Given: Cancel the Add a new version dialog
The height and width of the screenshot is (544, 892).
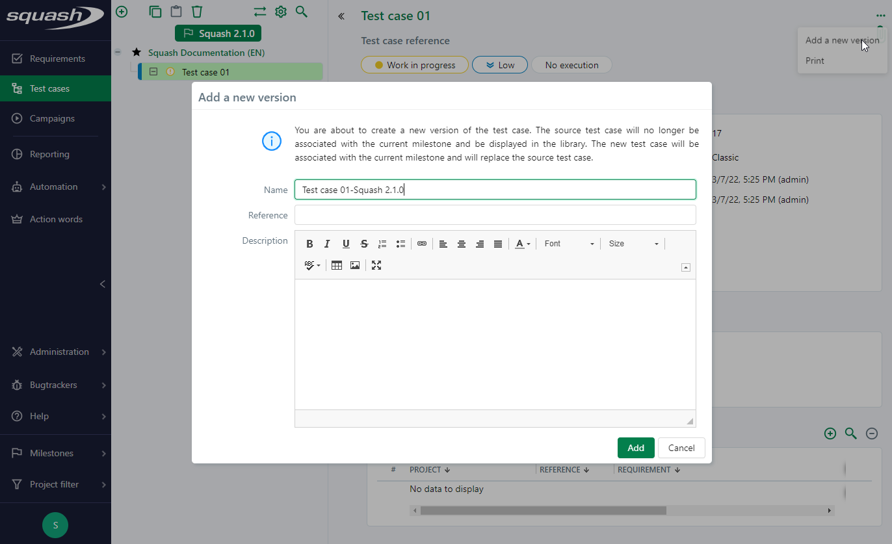Looking at the screenshot, I should [681, 448].
